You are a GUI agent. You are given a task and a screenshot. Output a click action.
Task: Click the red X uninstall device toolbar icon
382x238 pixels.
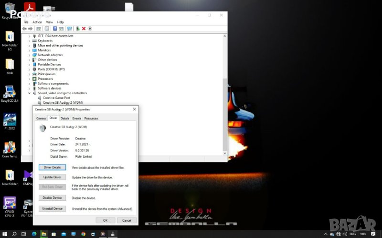pyautogui.click(x=84, y=29)
